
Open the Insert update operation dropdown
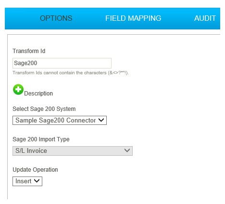27,181
